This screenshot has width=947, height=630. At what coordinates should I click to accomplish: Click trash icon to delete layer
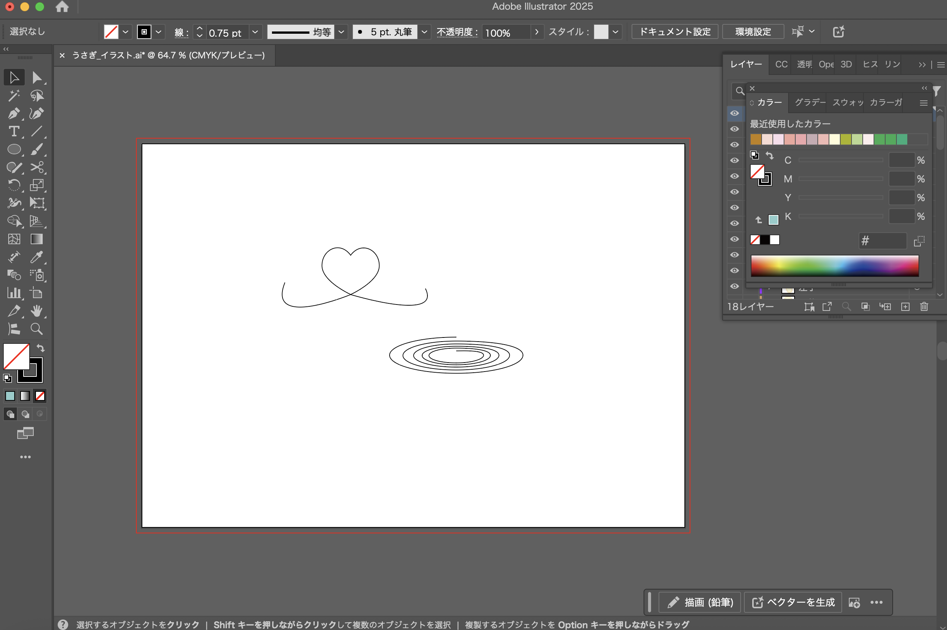(x=924, y=306)
